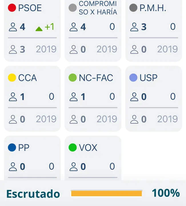Click USP current seats person icon
Viewport: 186px width, 206px height.
click(x=134, y=97)
